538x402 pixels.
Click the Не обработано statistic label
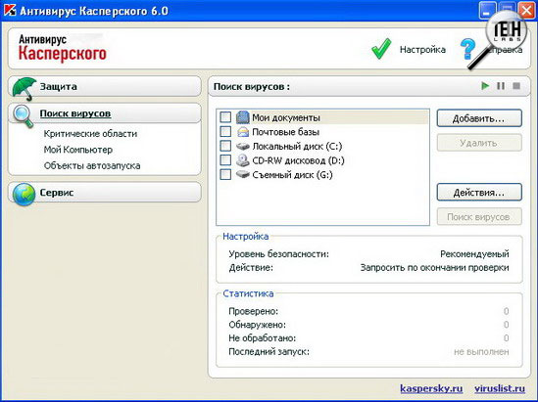262,338
